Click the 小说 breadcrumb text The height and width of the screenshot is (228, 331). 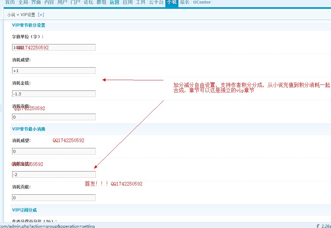pyautogui.click(x=11, y=15)
